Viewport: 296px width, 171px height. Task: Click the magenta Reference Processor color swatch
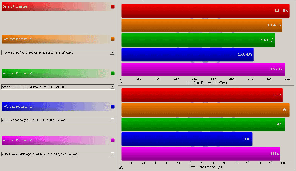tap(113, 140)
